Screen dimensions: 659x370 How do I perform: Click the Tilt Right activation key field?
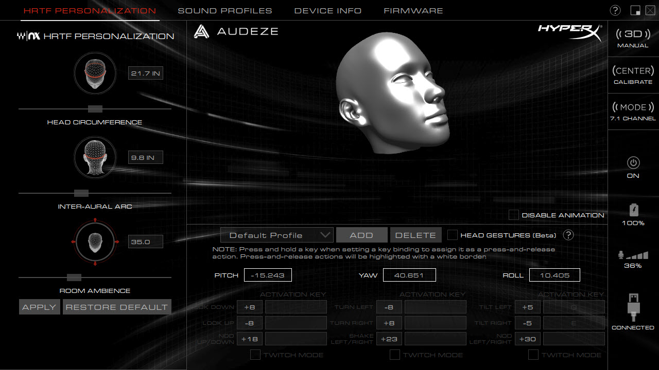(x=574, y=323)
